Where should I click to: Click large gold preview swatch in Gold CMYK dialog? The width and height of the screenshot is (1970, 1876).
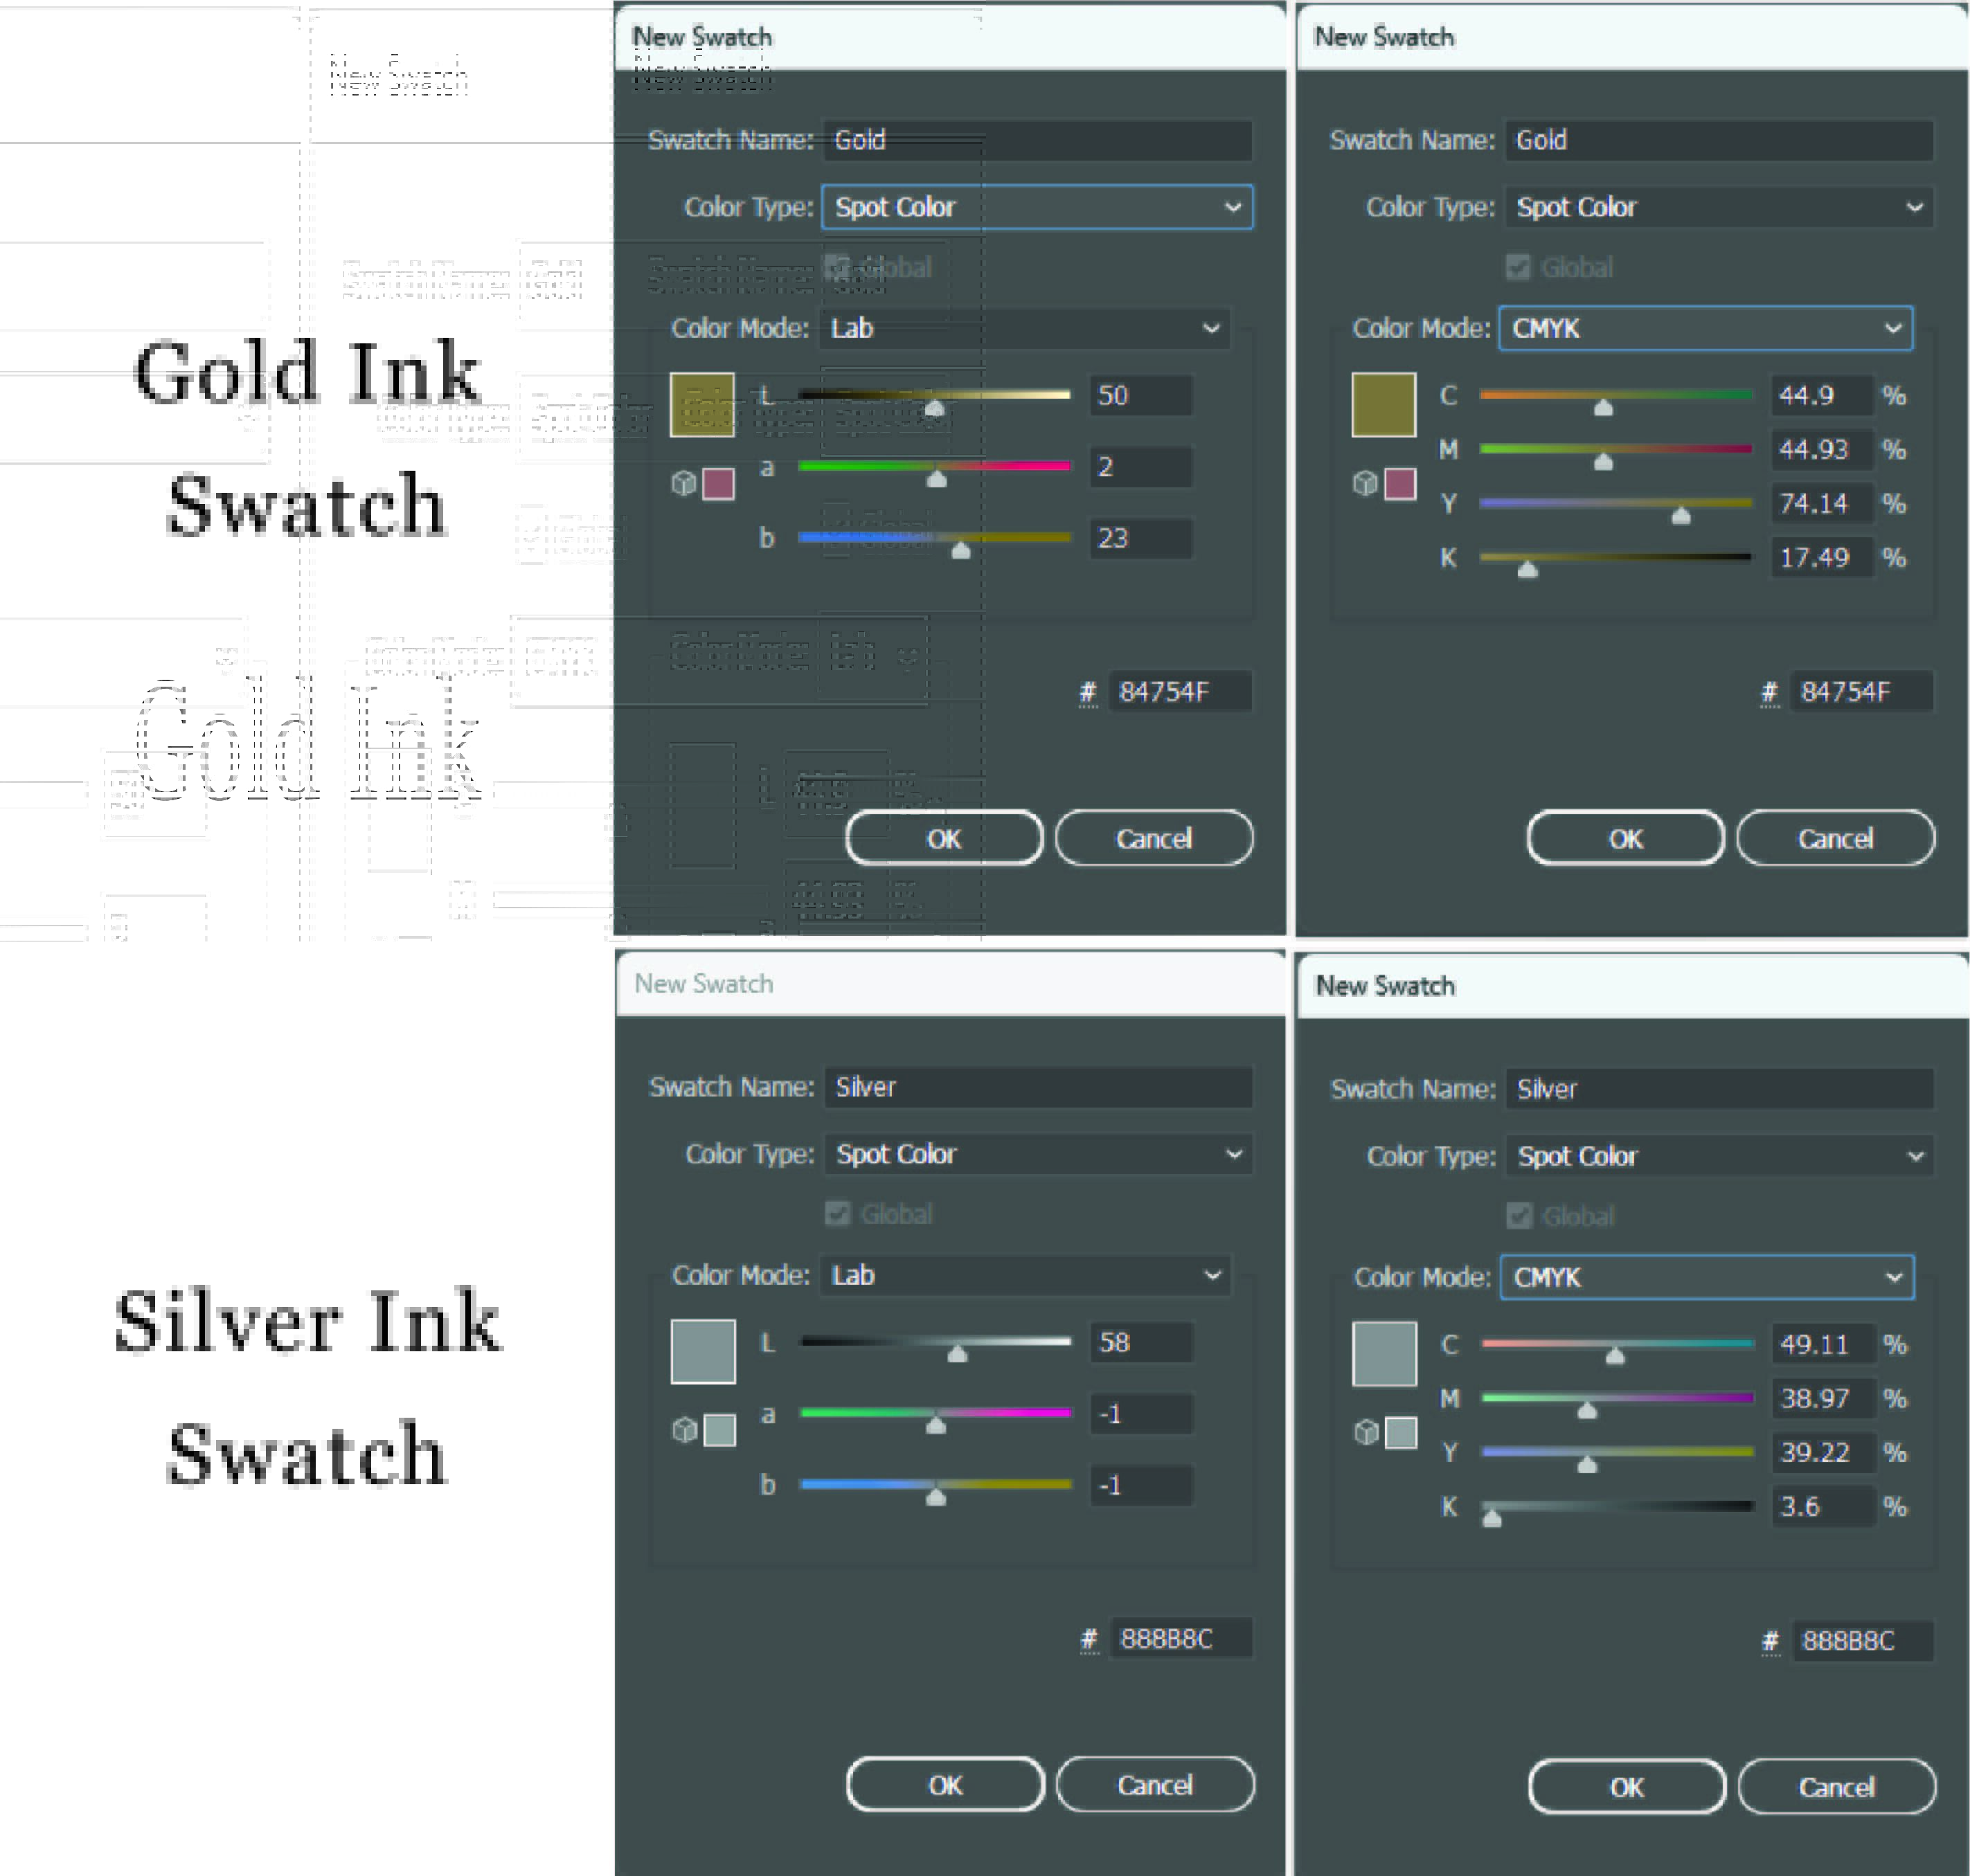click(x=1384, y=405)
